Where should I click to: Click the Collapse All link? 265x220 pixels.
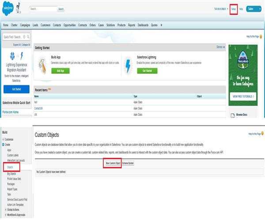tap(26, 44)
